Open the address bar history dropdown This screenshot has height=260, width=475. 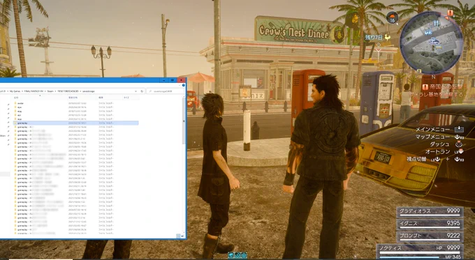136,91
